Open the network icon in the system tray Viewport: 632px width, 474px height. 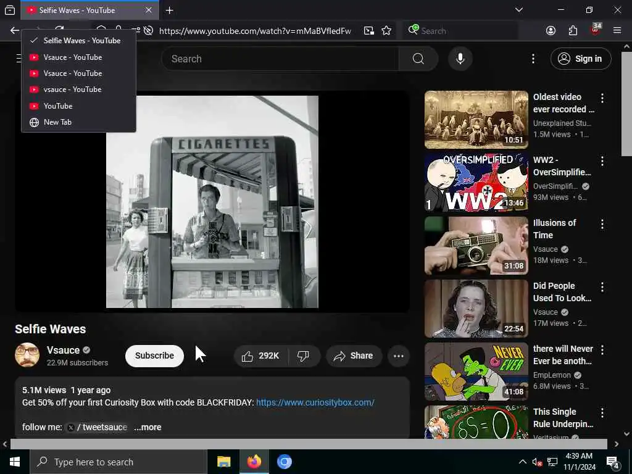[x=552, y=462]
